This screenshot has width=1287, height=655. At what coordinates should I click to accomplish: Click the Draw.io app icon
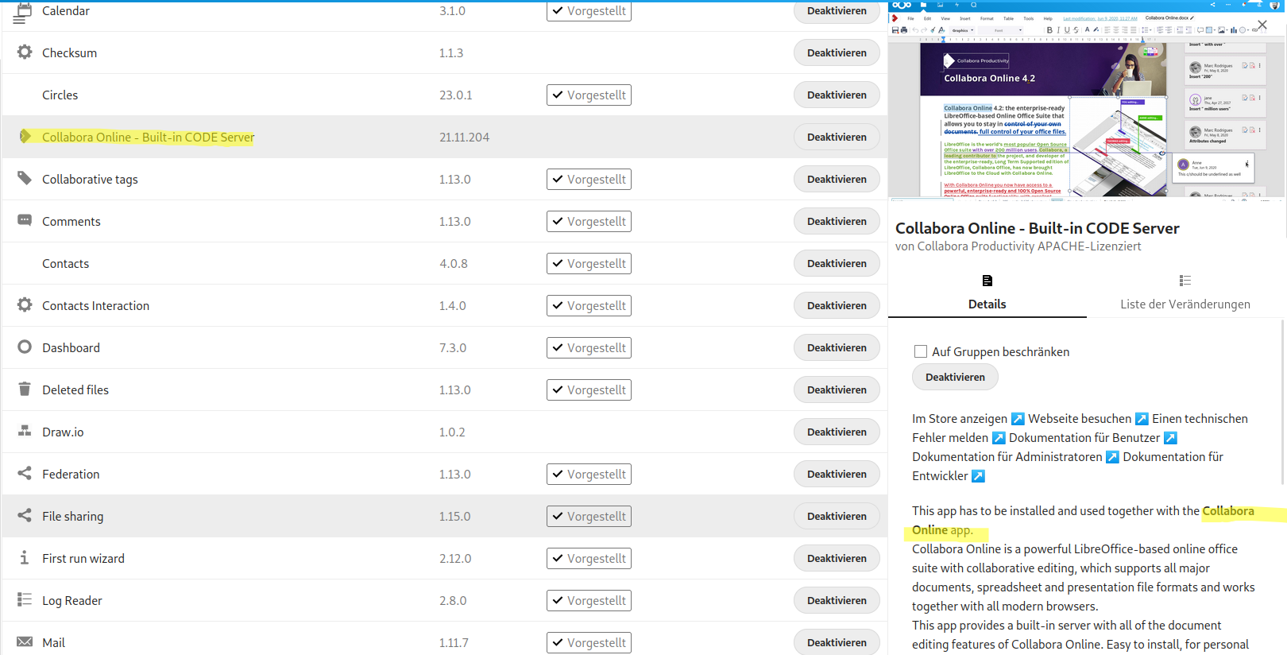pyautogui.click(x=25, y=431)
